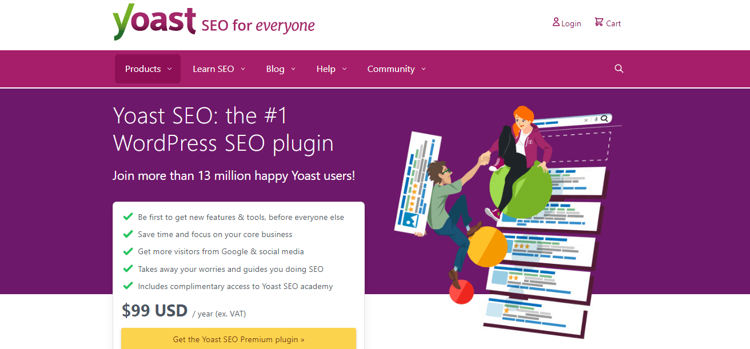Click the '/ year (ex. VAT)' text

click(220, 314)
